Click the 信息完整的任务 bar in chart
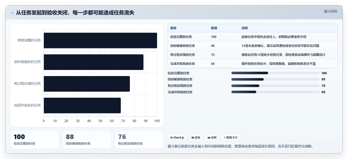This screenshot has width=348, height=159. point(100,40)
